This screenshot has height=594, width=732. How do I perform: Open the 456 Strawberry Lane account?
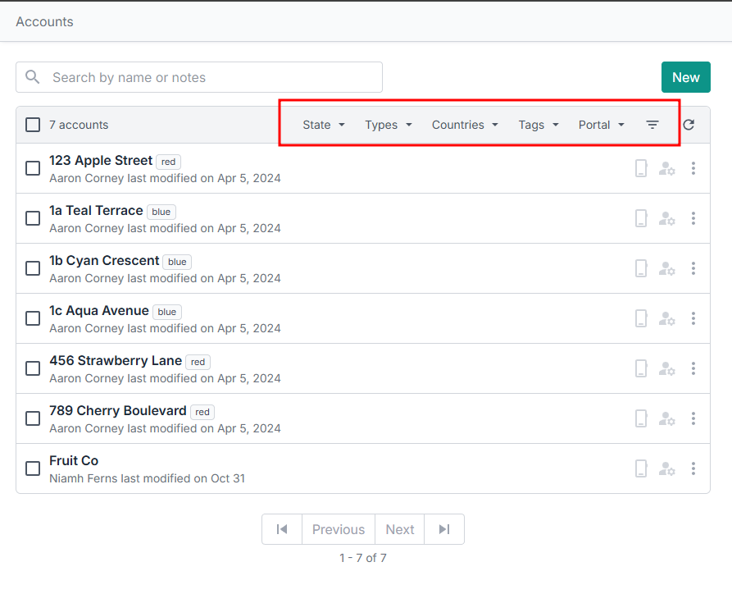point(116,361)
